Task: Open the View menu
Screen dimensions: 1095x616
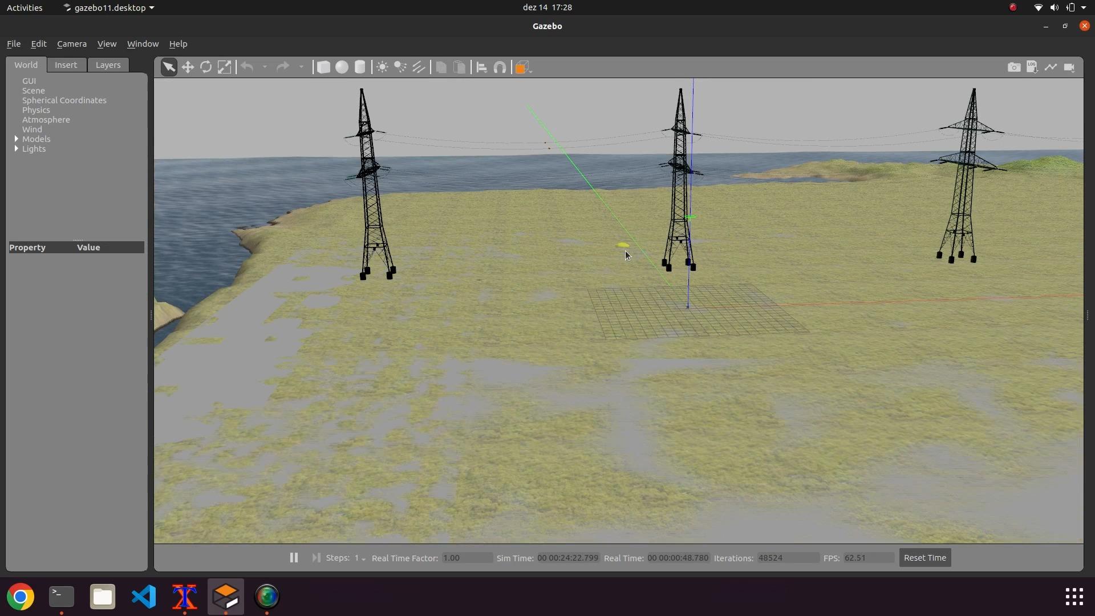Action: [x=107, y=44]
